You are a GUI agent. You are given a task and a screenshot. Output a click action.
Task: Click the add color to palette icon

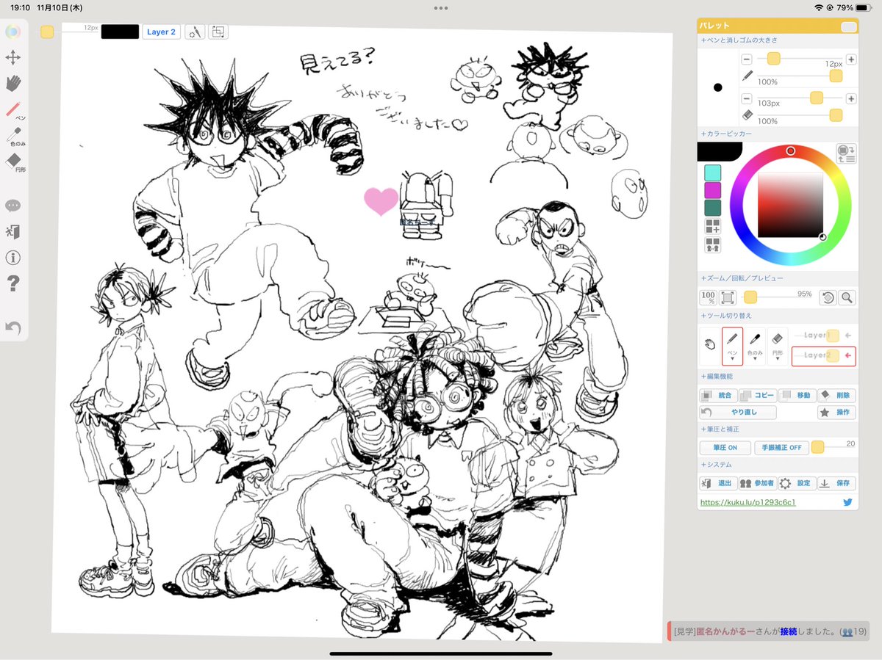pyautogui.click(x=712, y=226)
